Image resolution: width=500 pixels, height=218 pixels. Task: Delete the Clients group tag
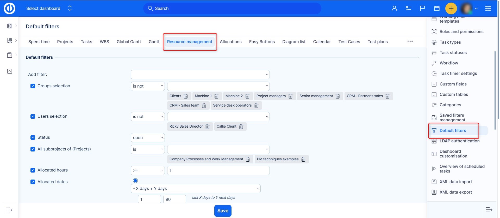coord(186,96)
